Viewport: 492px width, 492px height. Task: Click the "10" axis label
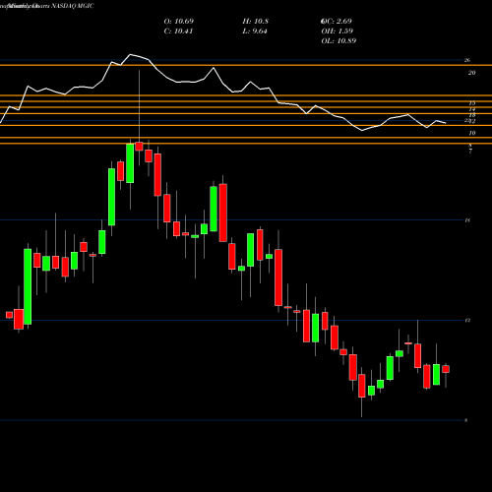click(472, 133)
